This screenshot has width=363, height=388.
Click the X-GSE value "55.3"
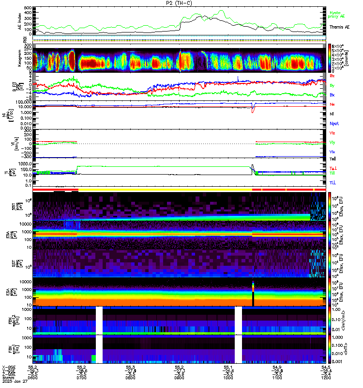click(130, 367)
